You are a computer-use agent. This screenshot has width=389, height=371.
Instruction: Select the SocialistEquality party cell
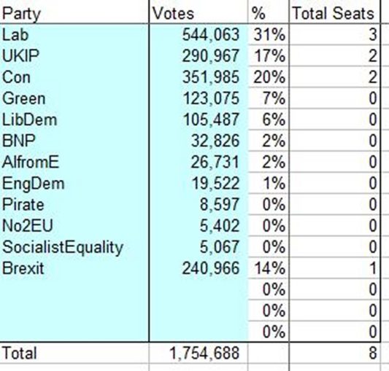pos(74,247)
